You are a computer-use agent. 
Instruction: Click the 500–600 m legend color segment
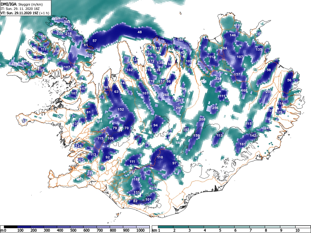77,227
